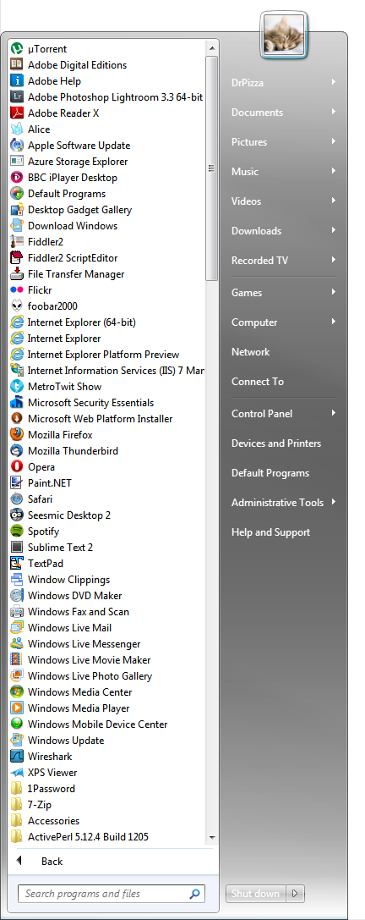Click the Shut down button
This screenshot has height=920, width=365.
click(255, 894)
